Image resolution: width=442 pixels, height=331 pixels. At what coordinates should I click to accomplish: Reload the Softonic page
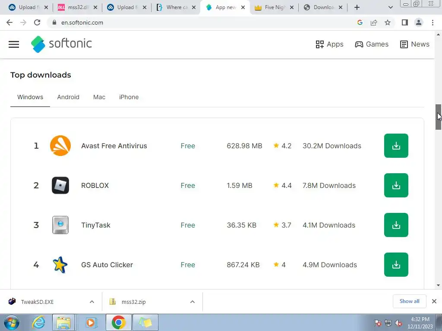pyautogui.click(x=37, y=22)
